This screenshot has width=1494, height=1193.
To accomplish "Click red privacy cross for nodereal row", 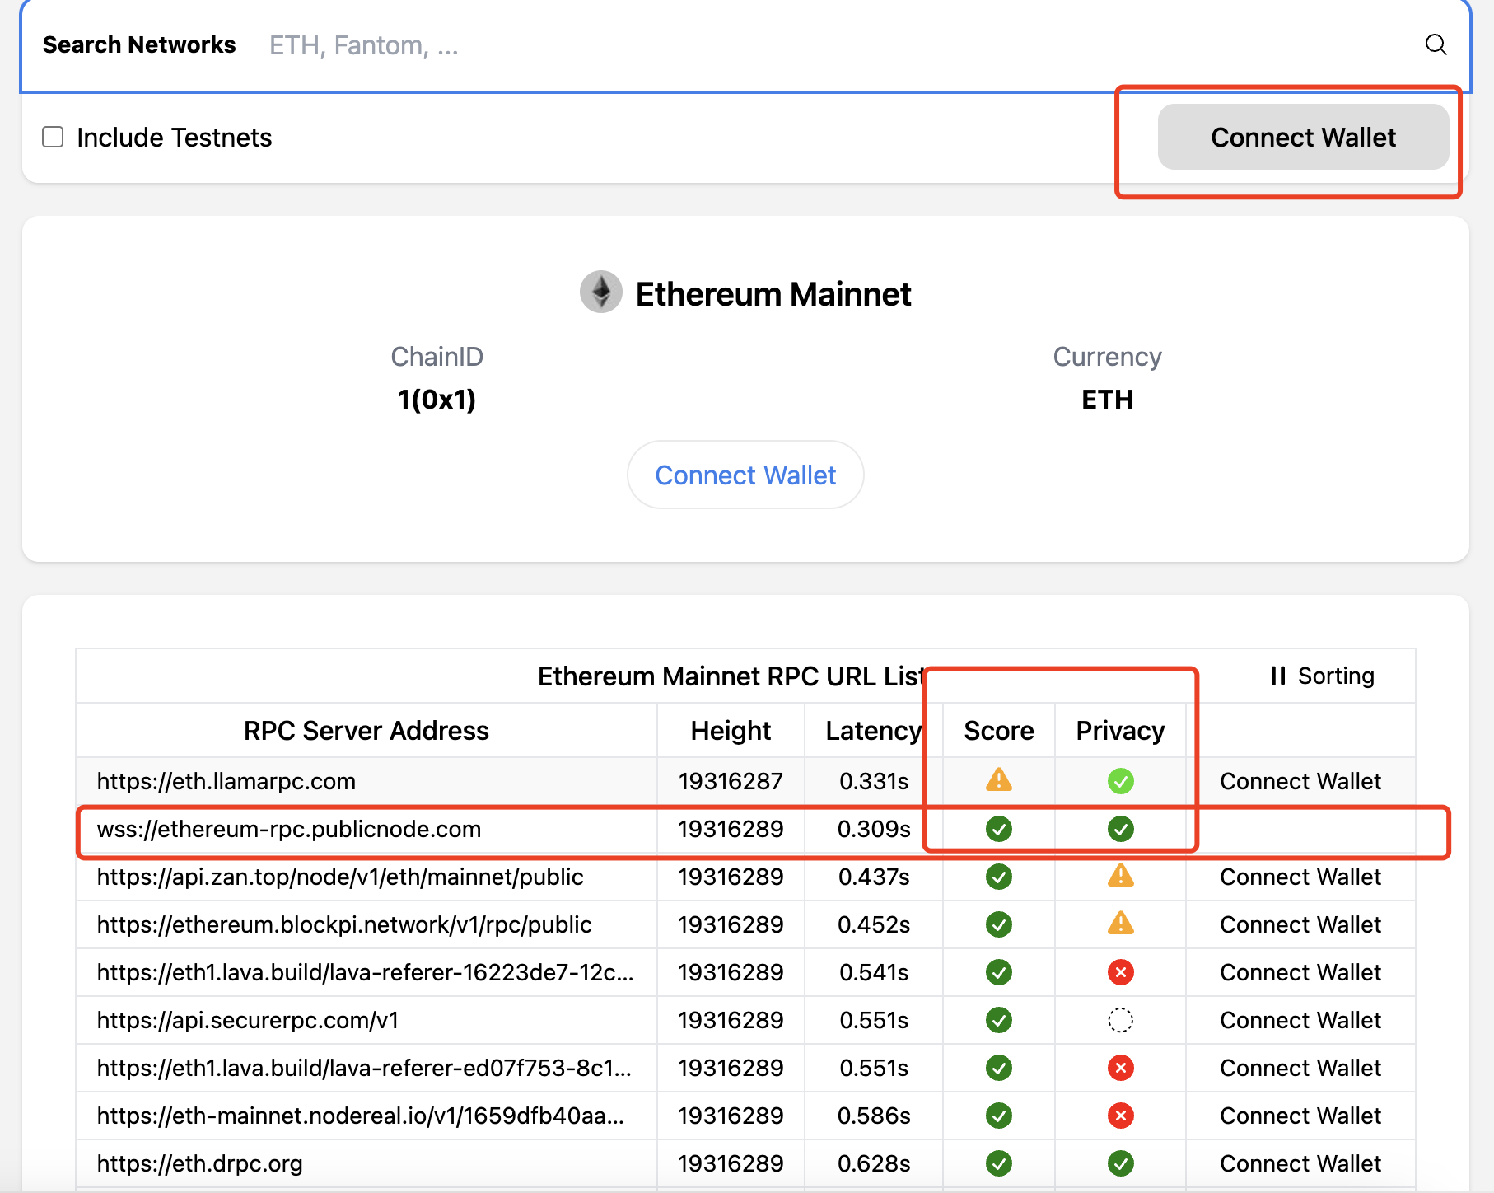I will point(1121,1116).
